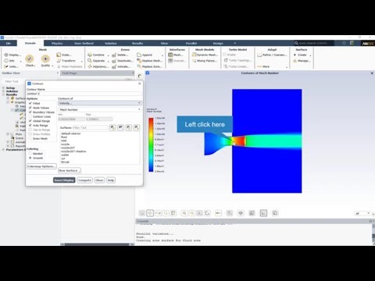Click the Display mesh icon in the ribbon
This screenshot has height=281, width=375.
point(6,55)
